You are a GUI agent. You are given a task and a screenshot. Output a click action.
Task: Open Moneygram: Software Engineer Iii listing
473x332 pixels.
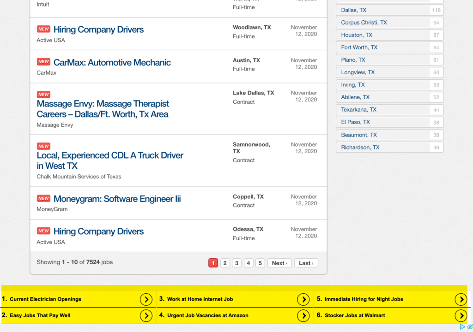click(117, 199)
